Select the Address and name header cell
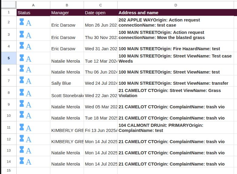 tap(175, 12)
